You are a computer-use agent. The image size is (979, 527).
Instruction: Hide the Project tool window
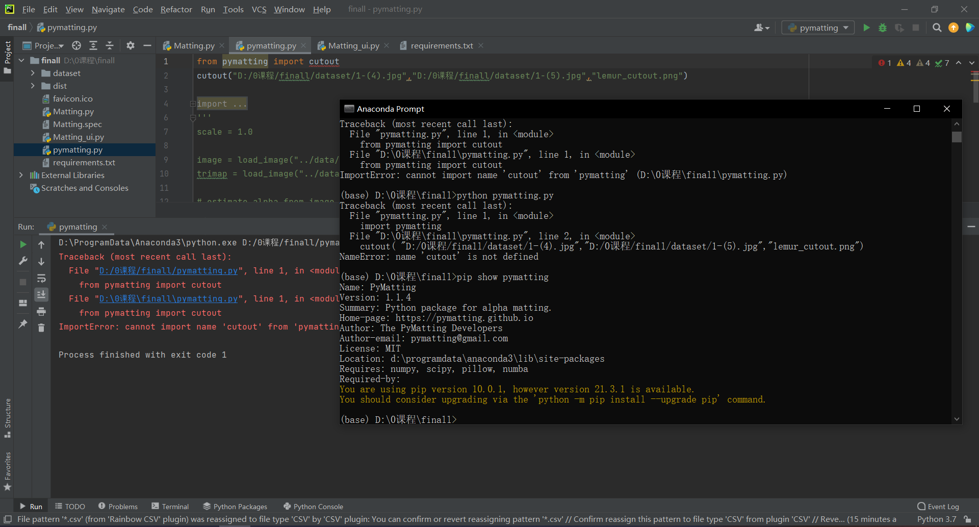(147, 45)
